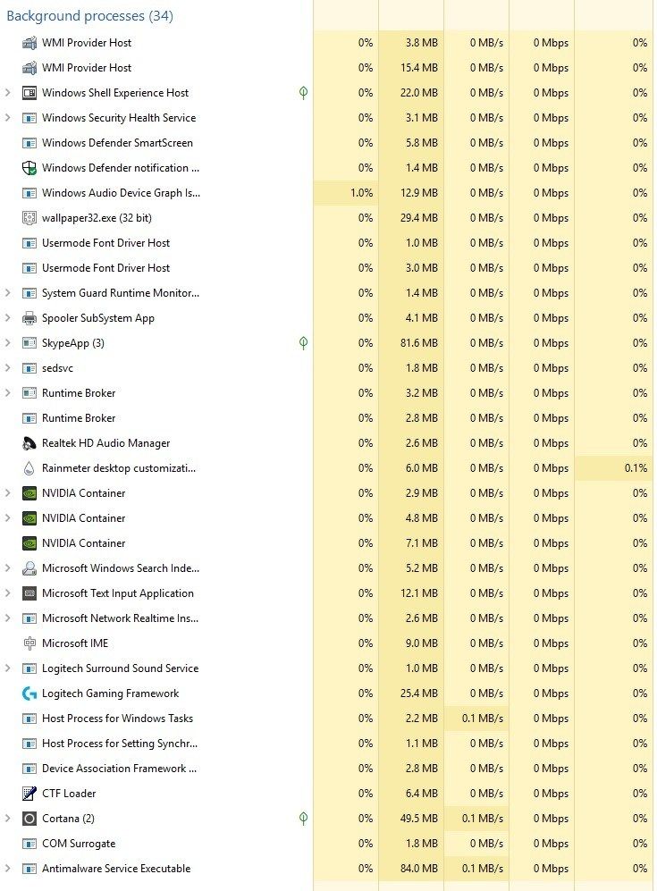Viewport: 657px width, 891px height.
Task: Click the wallpaper32.exe process icon
Action: (29, 218)
